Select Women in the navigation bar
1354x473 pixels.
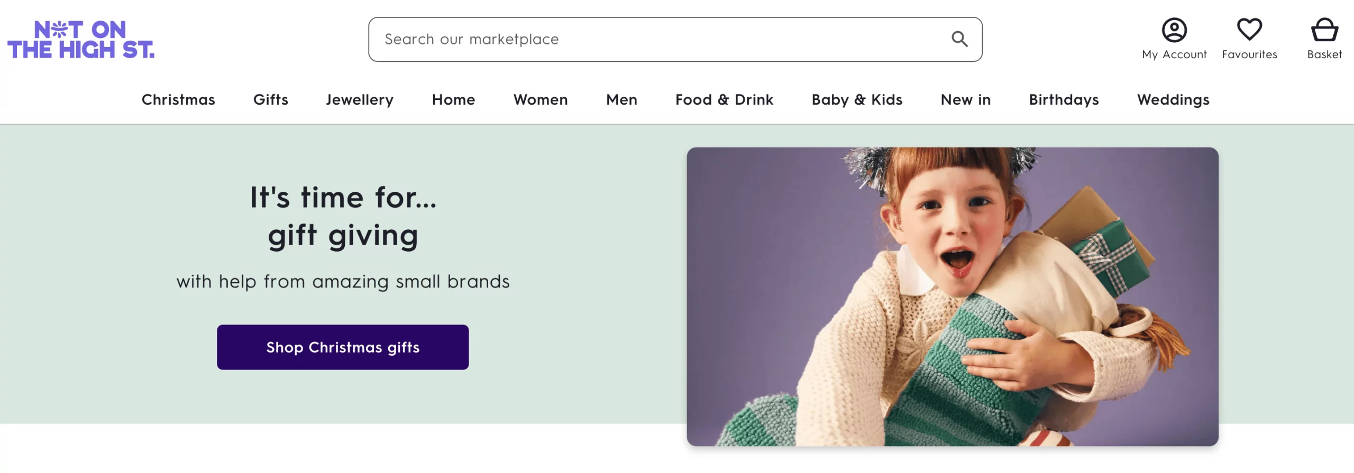pyautogui.click(x=541, y=100)
